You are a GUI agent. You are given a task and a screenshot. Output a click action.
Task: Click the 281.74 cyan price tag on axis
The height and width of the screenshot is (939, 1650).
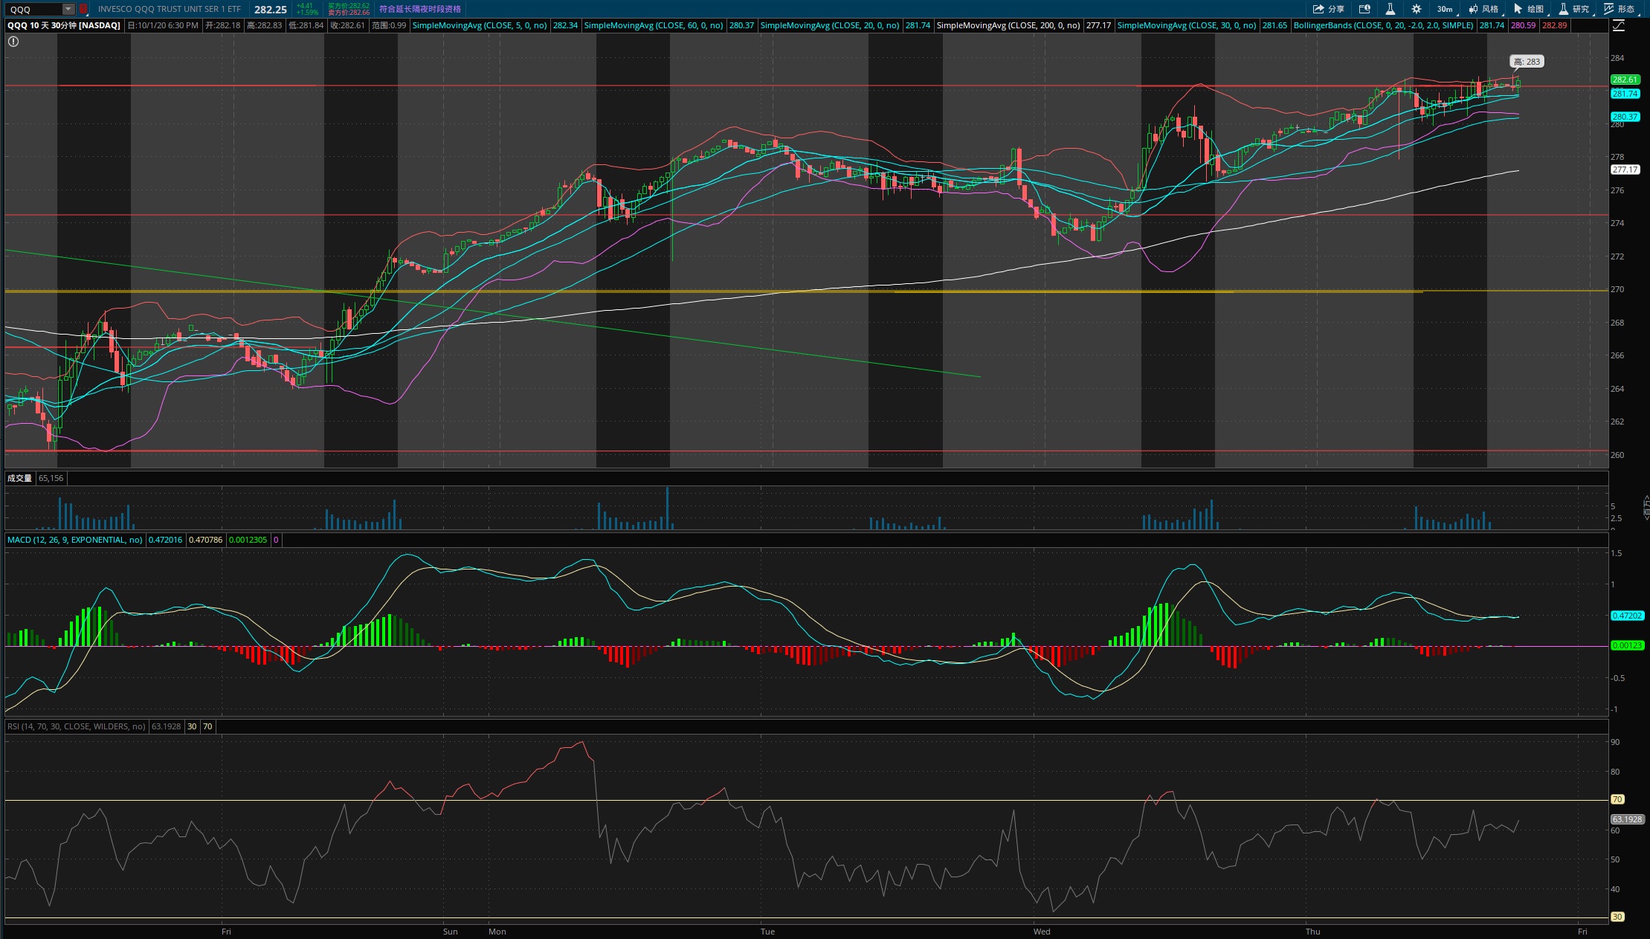1625,94
